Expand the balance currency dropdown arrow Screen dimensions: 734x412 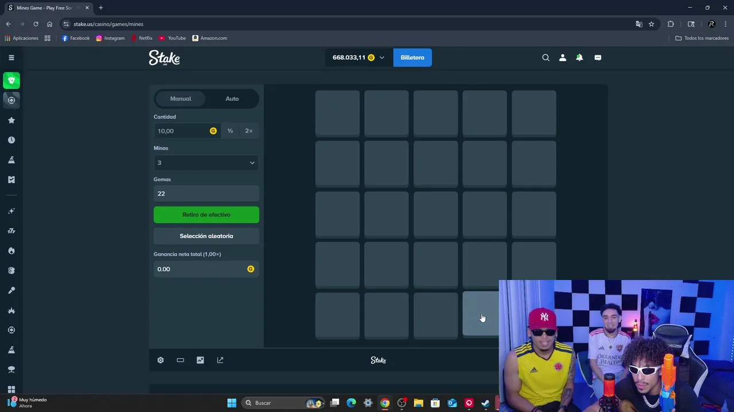382,57
